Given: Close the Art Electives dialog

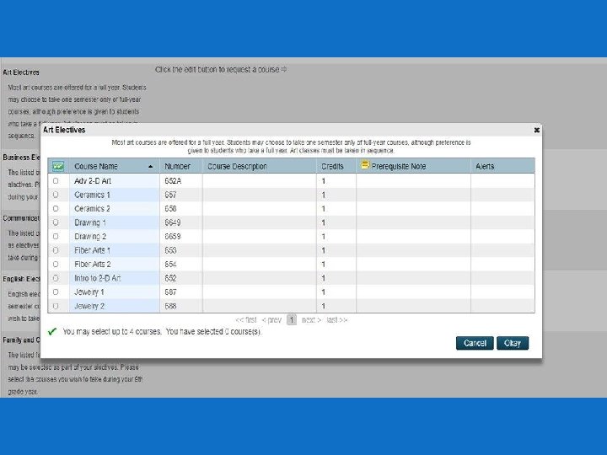Looking at the screenshot, I should click(536, 130).
